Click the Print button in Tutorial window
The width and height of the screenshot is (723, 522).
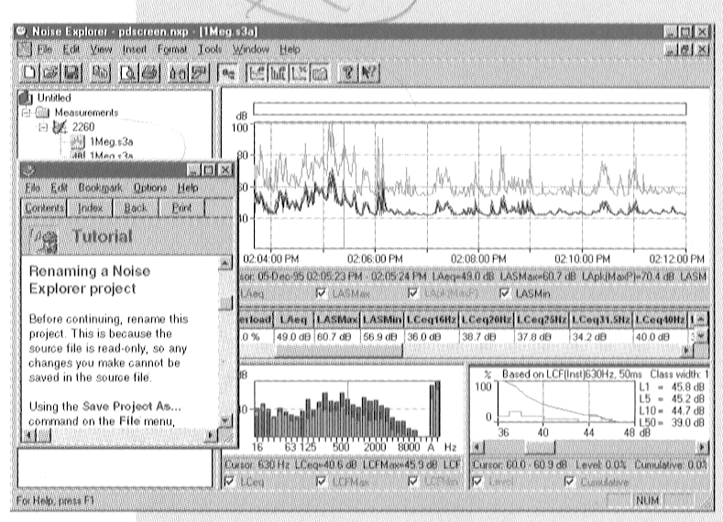181,208
